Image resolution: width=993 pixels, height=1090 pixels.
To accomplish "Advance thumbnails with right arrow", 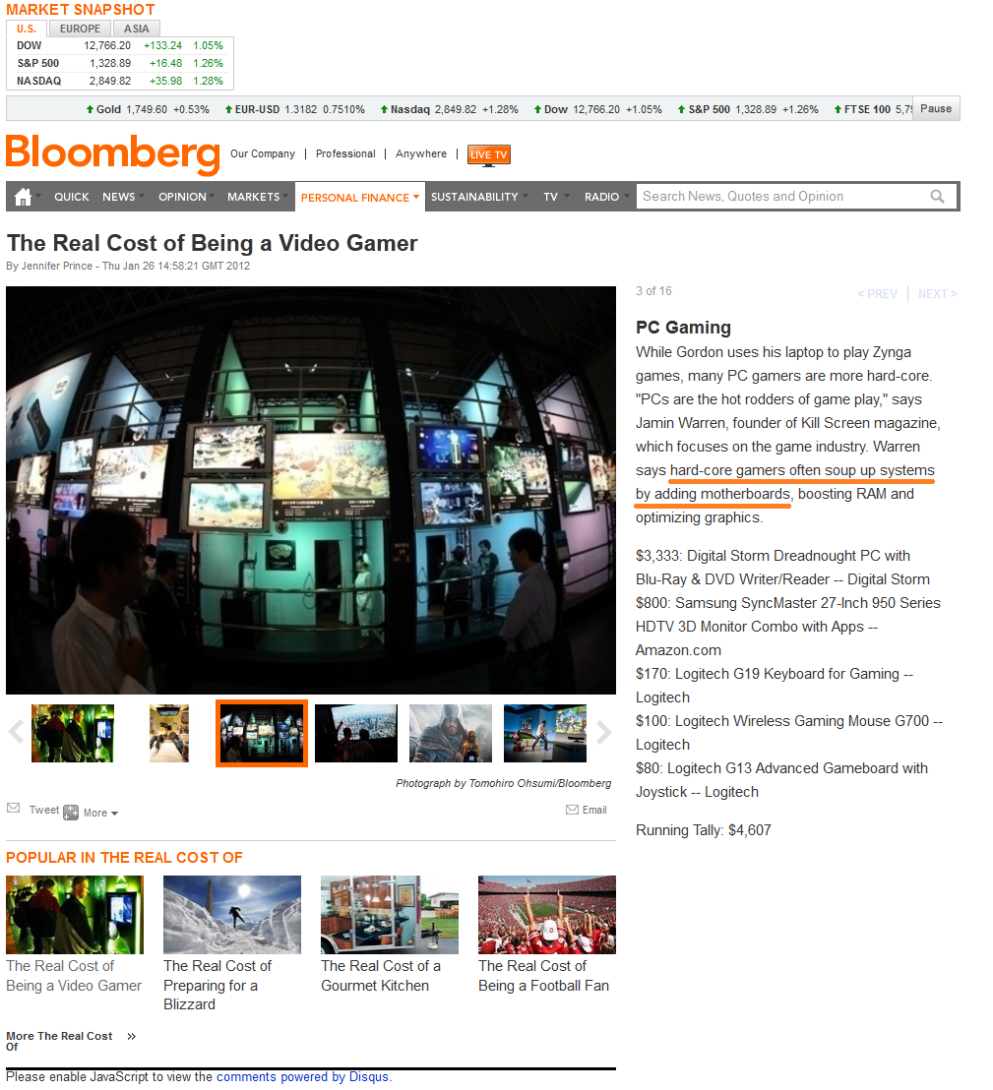I will click(x=603, y=732).
